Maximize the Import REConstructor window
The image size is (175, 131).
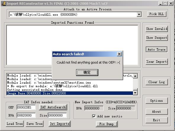point(166,4)
